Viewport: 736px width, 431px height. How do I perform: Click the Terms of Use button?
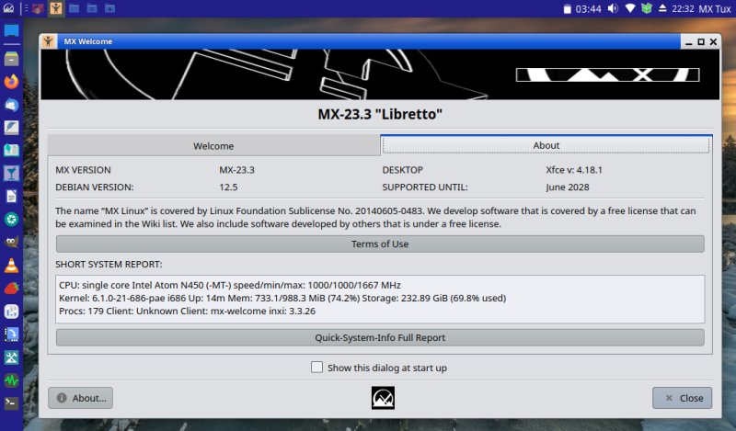(380, 244)
